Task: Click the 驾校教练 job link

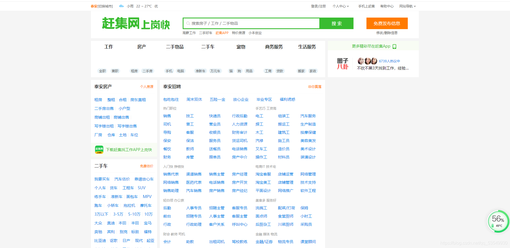Action: [x=239, y=242]
